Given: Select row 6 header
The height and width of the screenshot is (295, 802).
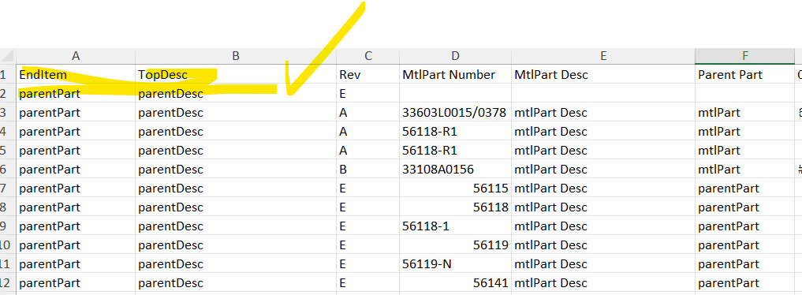Looking at the screenshot, I should coord(8,170).
